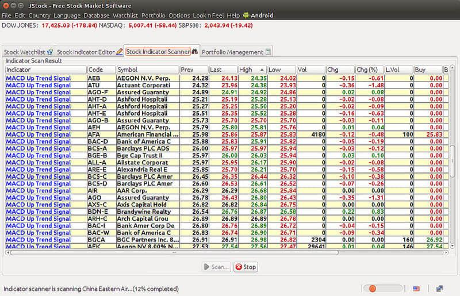Image resolution: width=460 pixels, height=296 pixels.
Task: Sort results by the Code column header
Action: click(x=101, y=70)
